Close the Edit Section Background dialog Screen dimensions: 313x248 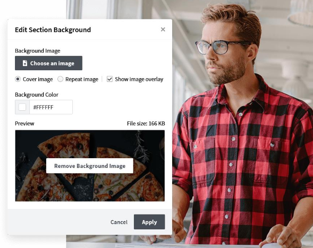tap(163, 29)
